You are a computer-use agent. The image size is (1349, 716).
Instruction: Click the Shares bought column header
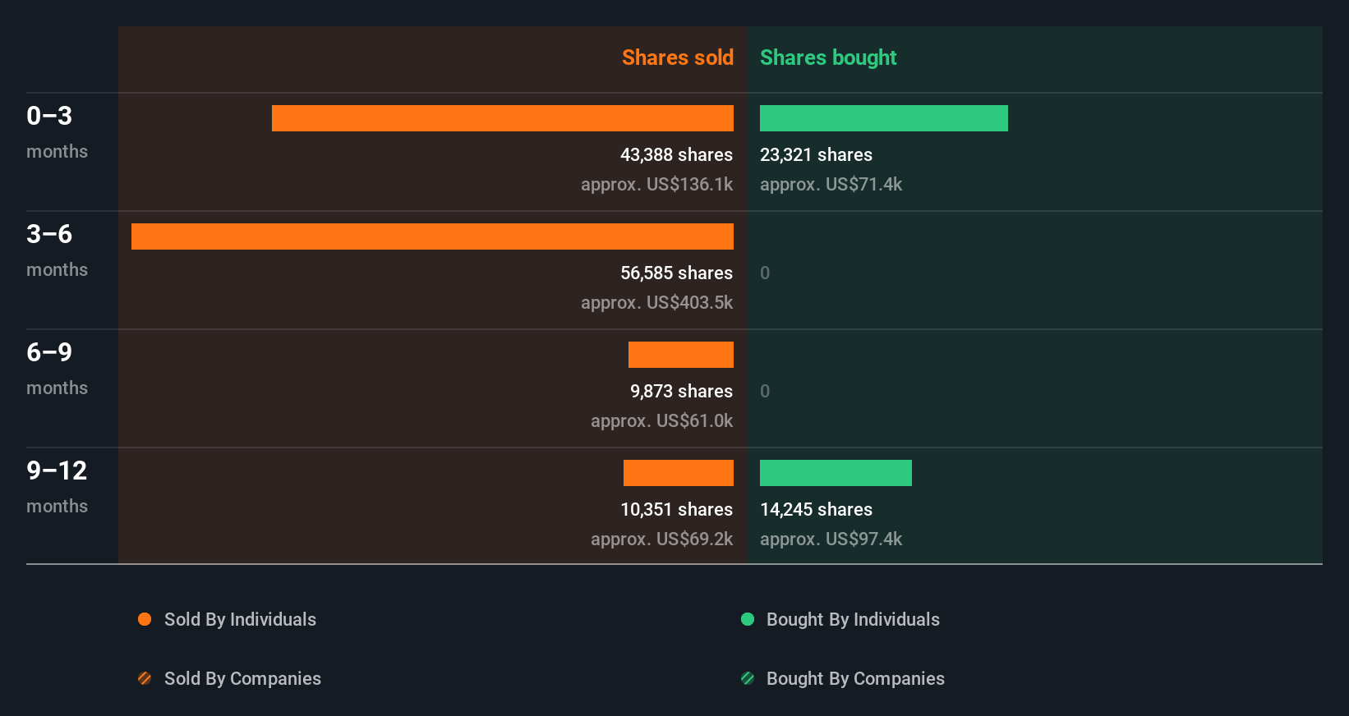[828, 57]
